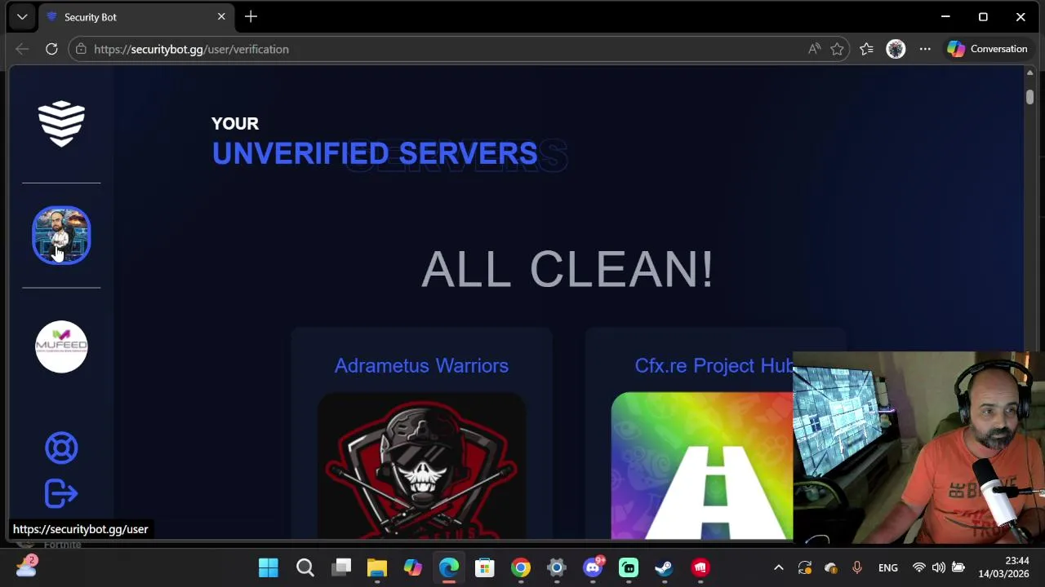Image resolution: width=1045 pixels, height=587 pixels.
Task: Open Google Chrome from taskbar
Action: 521,567
